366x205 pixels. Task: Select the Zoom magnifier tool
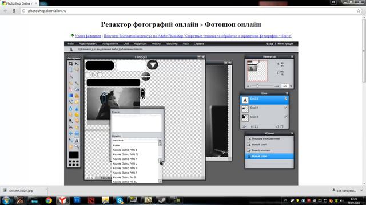click(x=77, y=146)
